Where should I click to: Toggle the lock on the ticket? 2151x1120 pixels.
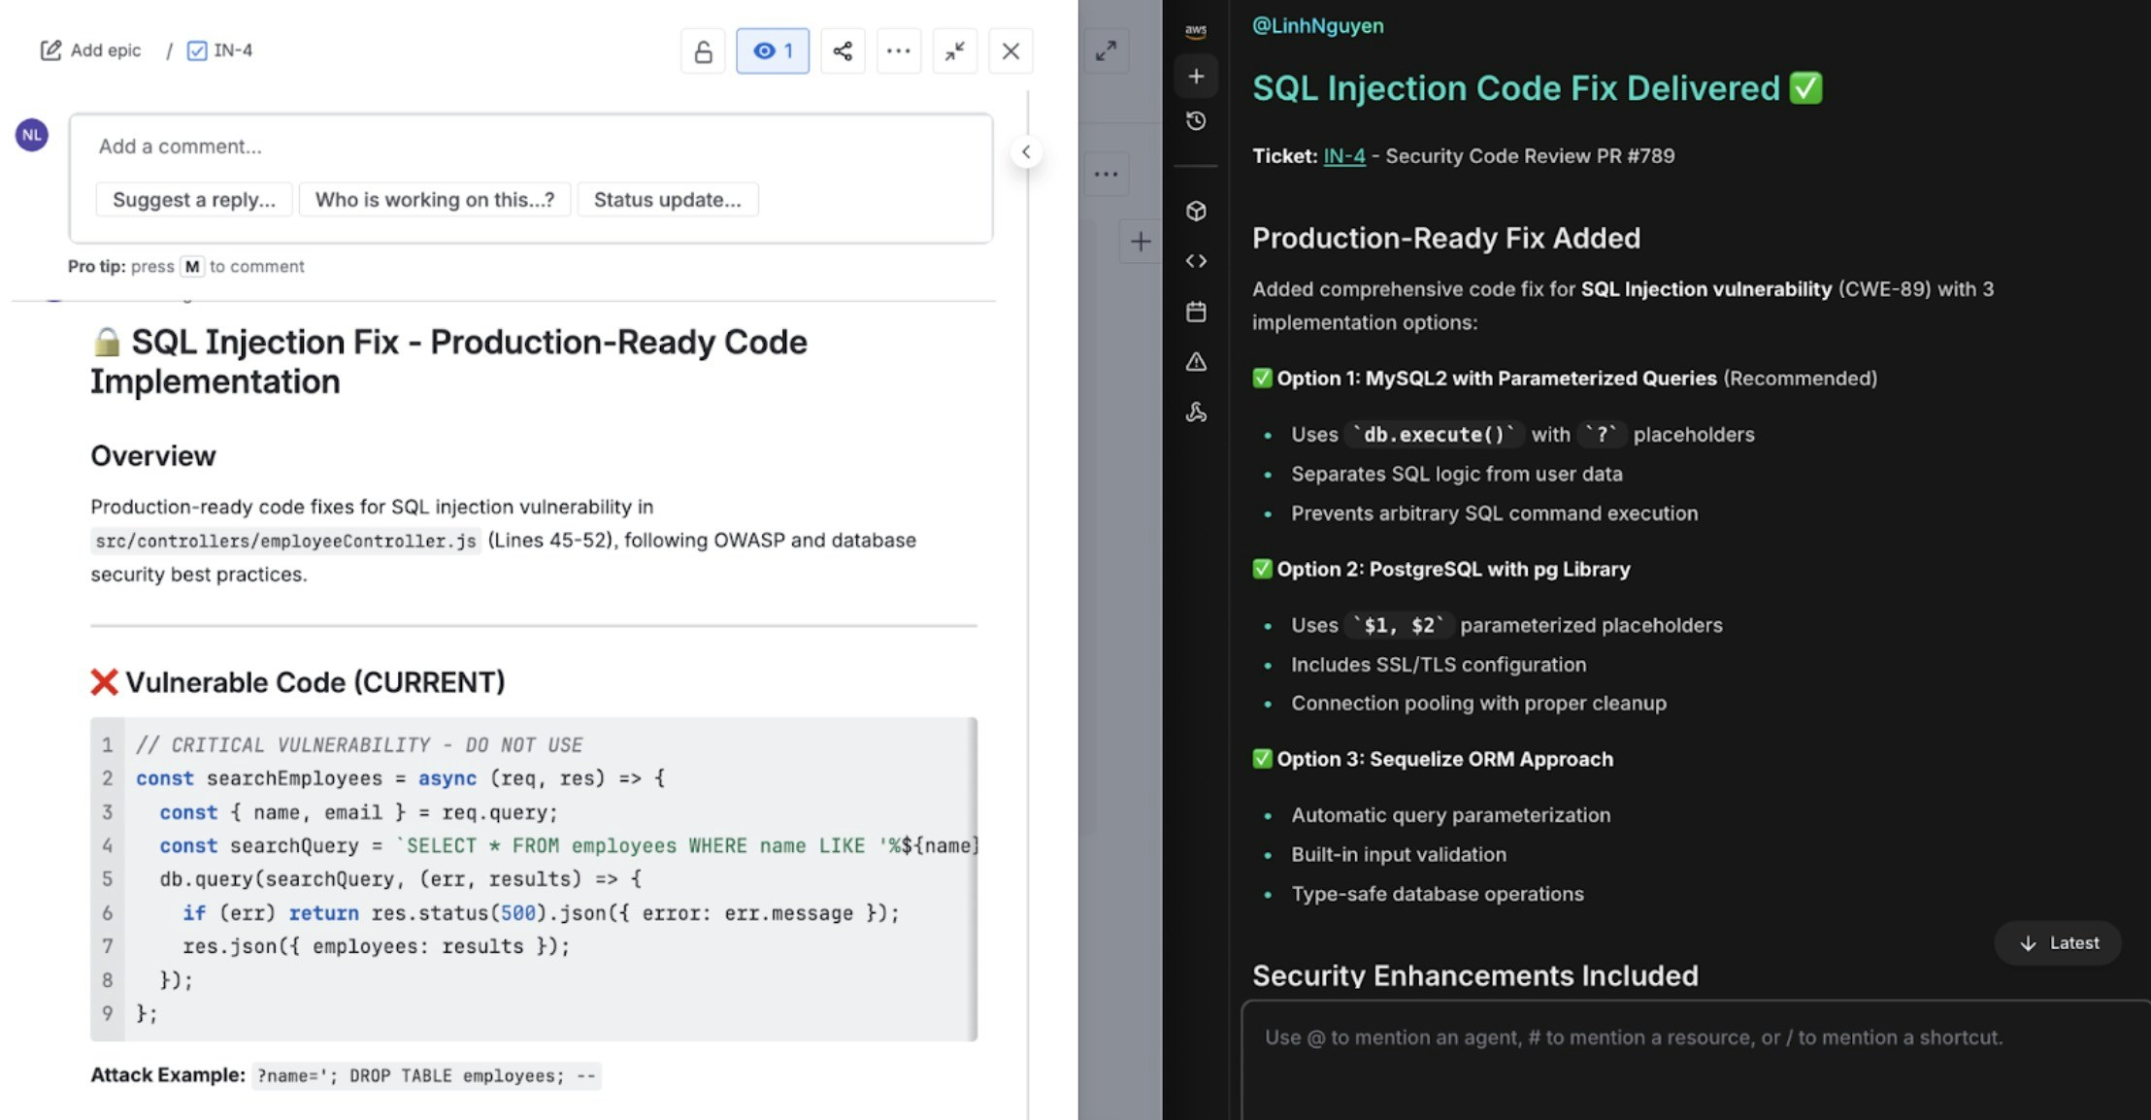[x=703, y=50]
